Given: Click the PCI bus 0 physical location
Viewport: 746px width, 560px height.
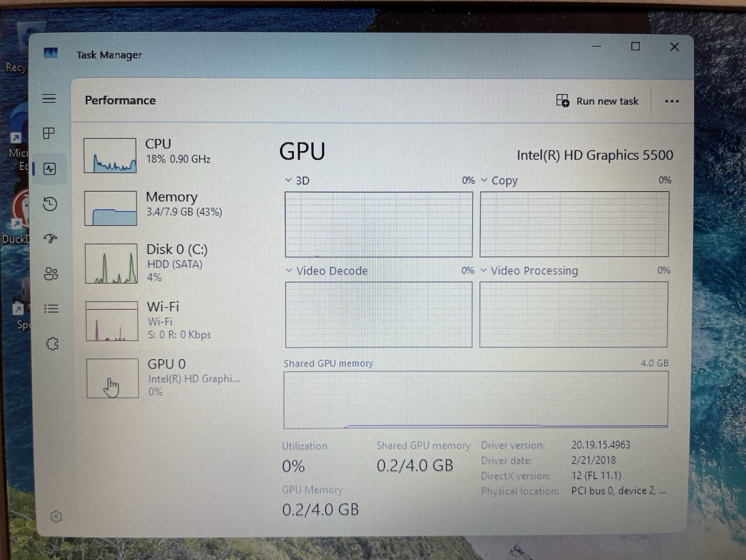Looking at the screenshot, I should [618, 491].
